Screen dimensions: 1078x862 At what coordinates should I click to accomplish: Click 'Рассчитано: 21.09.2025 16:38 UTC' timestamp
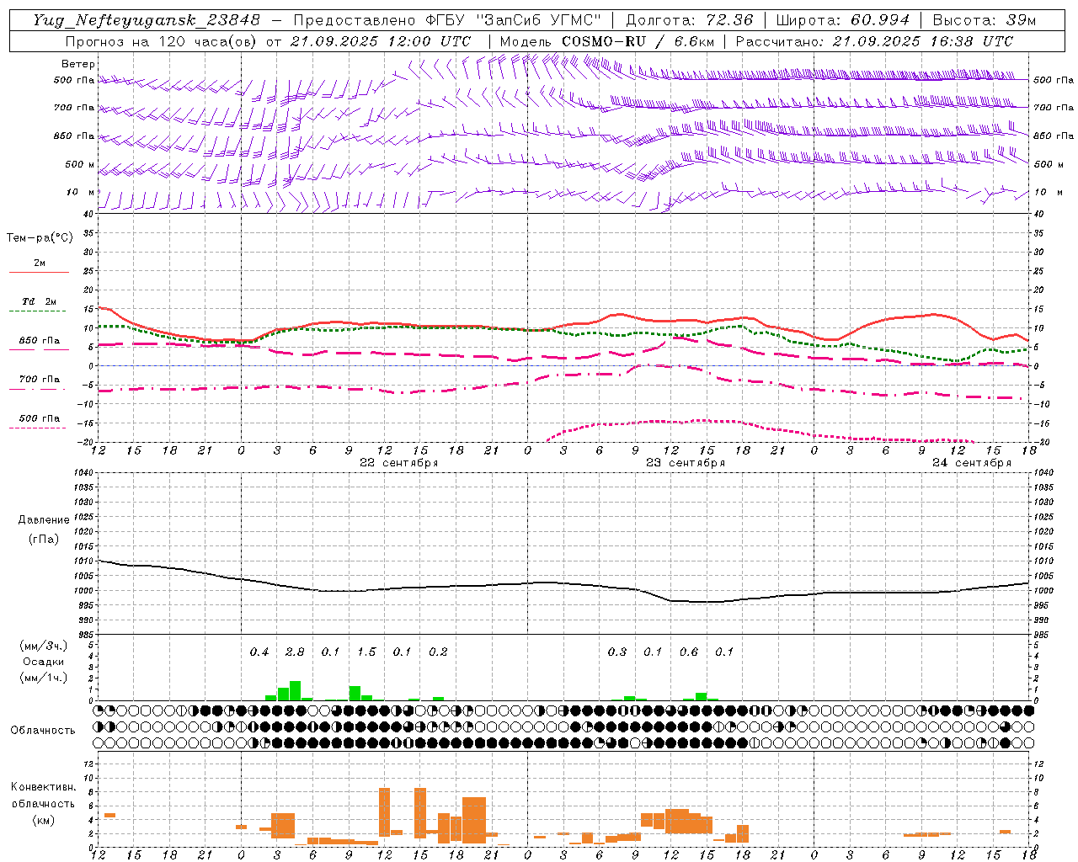click(x=874, y=41)
